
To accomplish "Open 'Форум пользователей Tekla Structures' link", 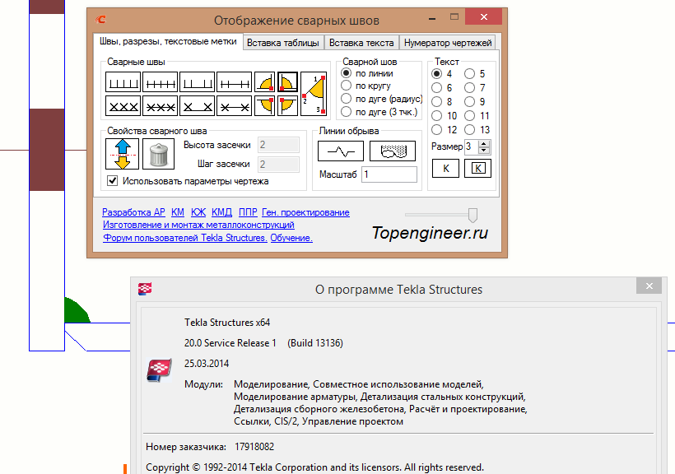I will pyautogui.click(x=185, y=238).
